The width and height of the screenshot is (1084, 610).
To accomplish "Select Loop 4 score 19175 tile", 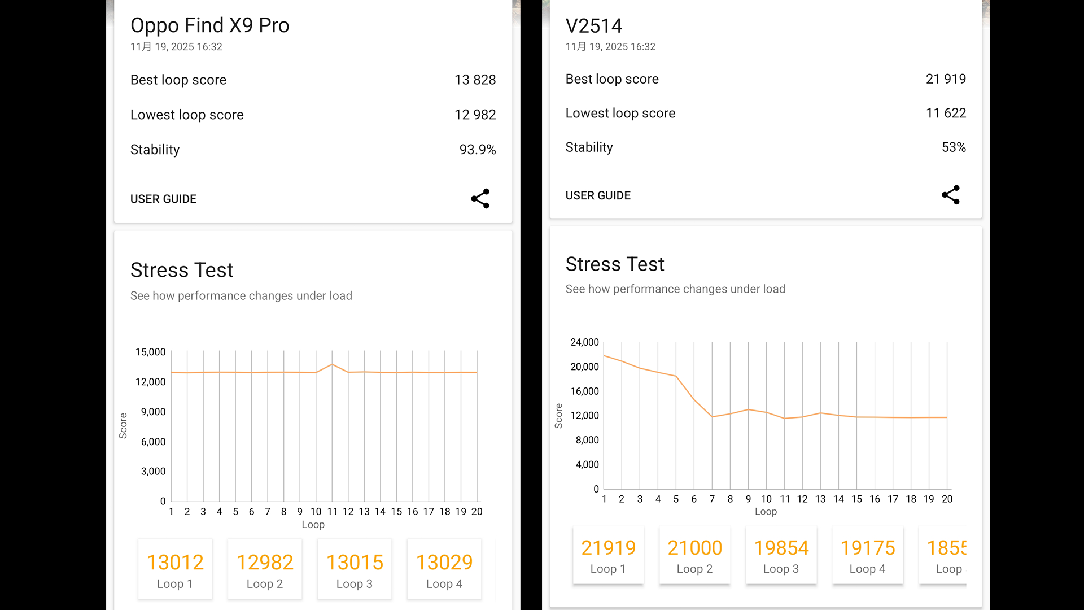I will click(x=867, y=555).
